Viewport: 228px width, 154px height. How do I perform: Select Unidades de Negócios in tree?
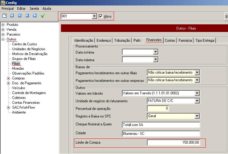pos(29,49)
